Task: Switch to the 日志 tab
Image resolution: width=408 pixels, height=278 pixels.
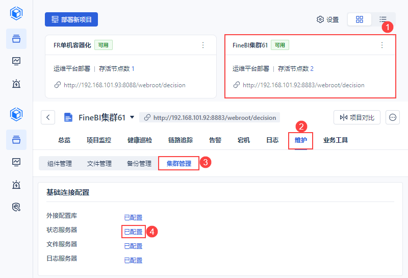Action: tap(272, 140)
